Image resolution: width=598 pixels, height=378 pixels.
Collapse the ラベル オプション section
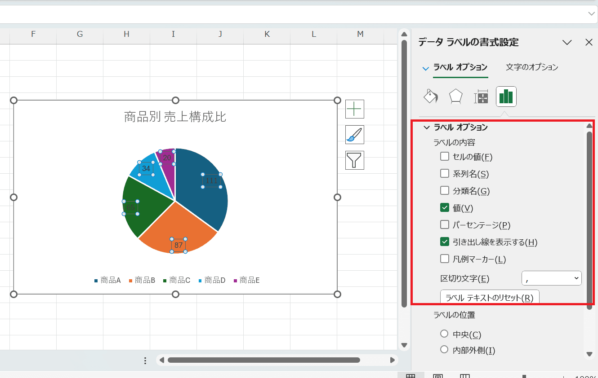[427, 127]
